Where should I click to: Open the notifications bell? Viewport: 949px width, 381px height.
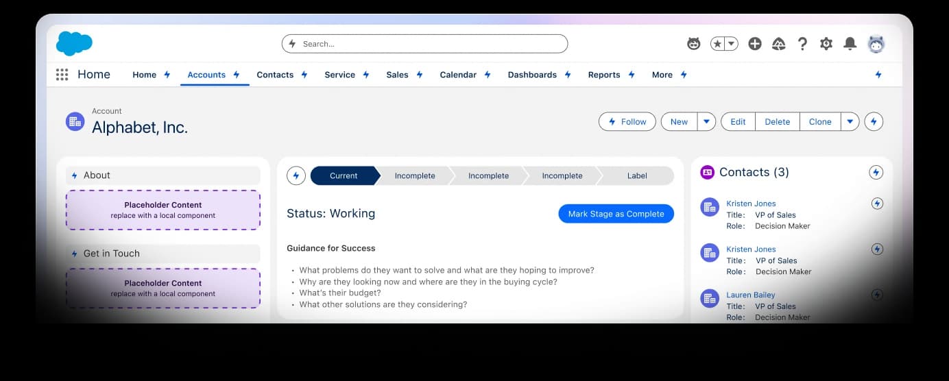(850, 44)
